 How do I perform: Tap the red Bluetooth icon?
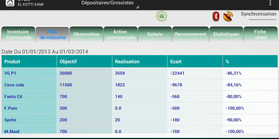click(x=216, y=16)
